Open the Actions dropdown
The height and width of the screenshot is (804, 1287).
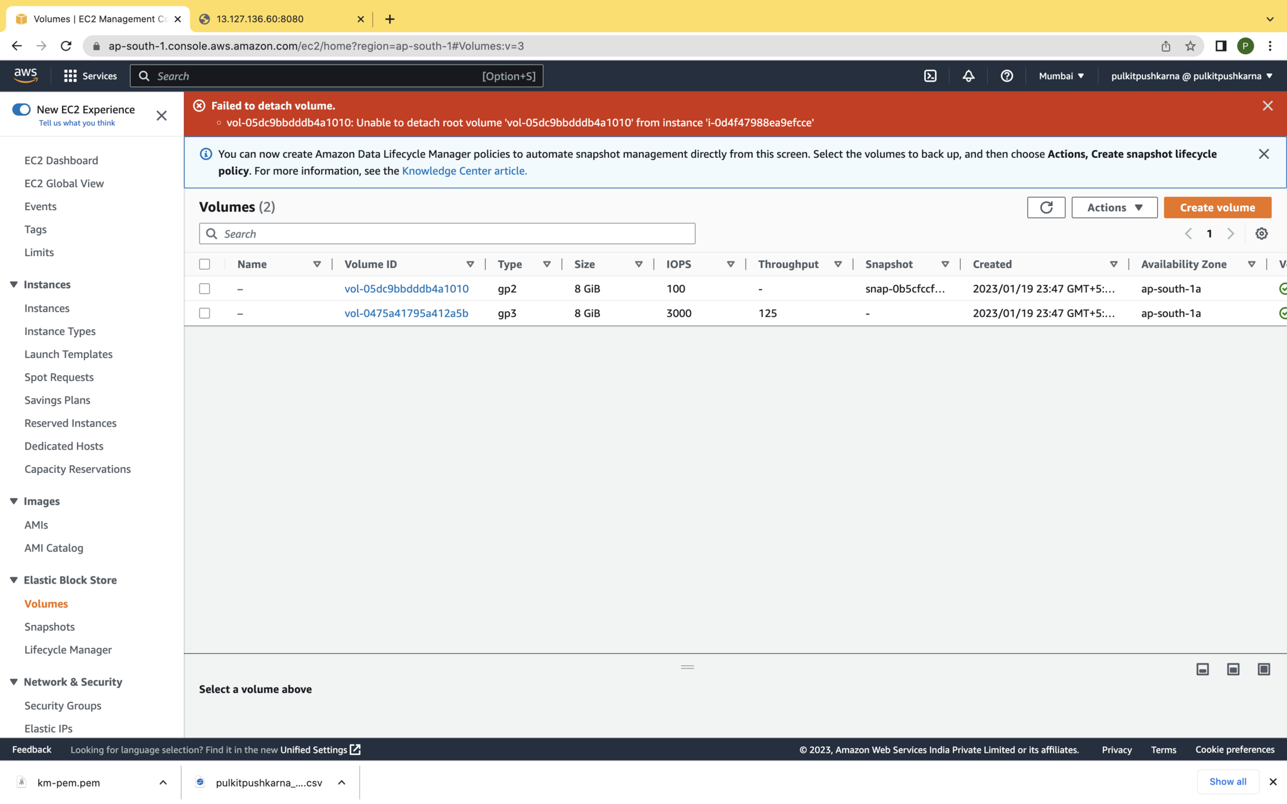[1114, 207]
